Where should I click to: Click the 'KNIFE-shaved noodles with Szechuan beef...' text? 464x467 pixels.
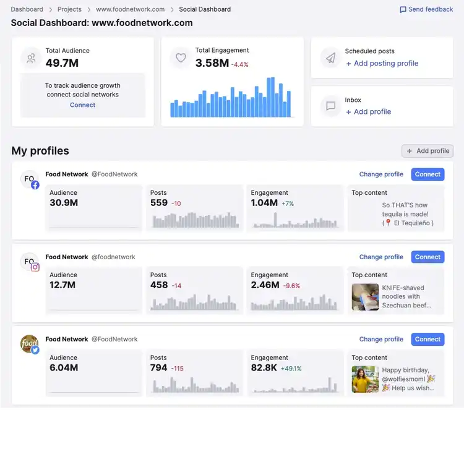coord(406,297)
